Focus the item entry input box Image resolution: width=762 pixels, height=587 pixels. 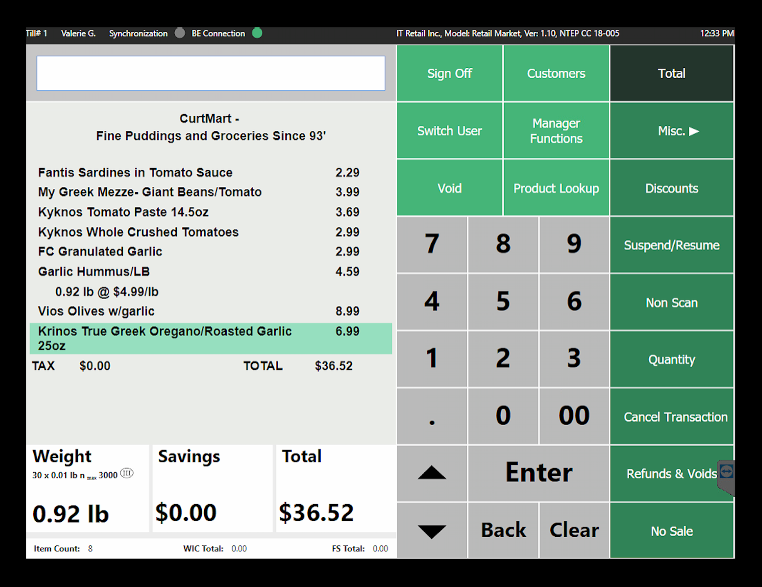click(211, 73)
